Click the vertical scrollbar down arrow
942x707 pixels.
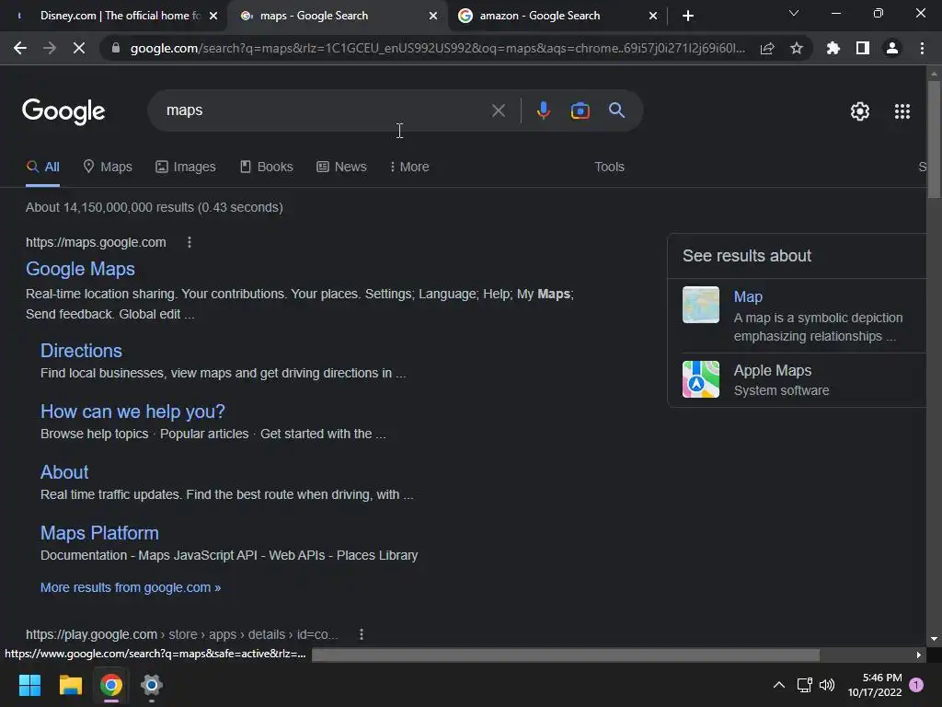point(934,639)
